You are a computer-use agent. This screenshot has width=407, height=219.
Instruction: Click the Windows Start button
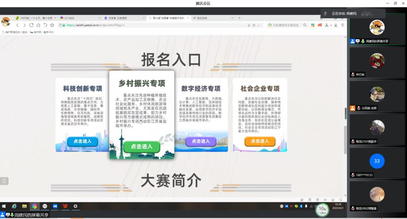[x=4, y=206]
